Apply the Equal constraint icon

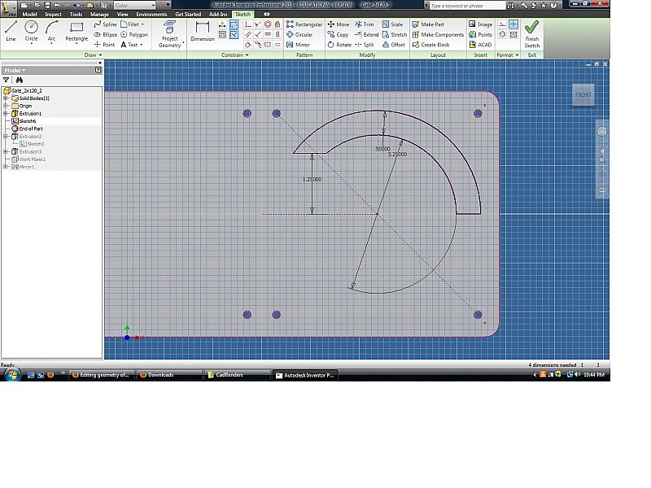[277, 45]
